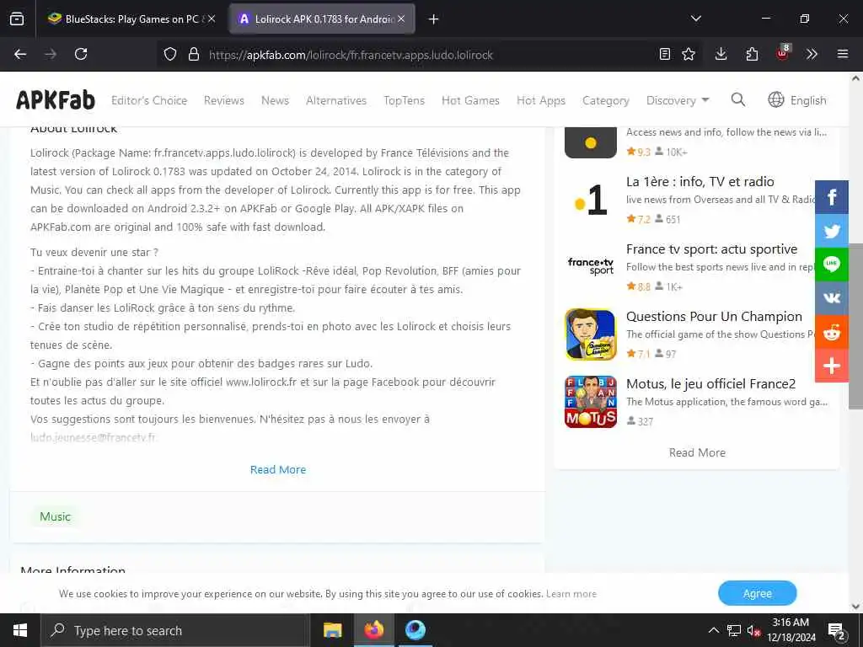The image size is (863, 647).
Task: Expand the Discovery dropdown
Action: (678, 101)
